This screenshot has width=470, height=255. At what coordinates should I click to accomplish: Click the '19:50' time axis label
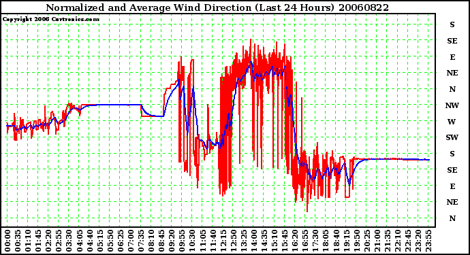[x=356, y=241]
